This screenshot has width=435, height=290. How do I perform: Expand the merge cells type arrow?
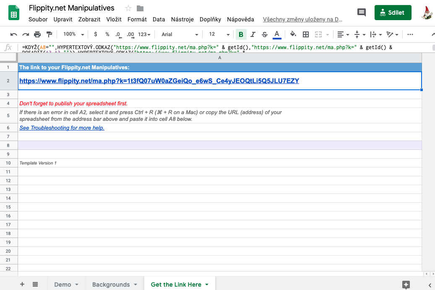click(328, 35)
